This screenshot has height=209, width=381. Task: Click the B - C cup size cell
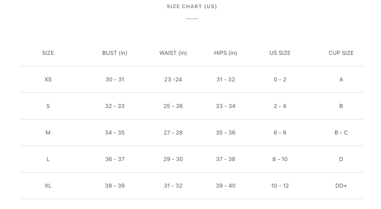[x=341, y=133]
